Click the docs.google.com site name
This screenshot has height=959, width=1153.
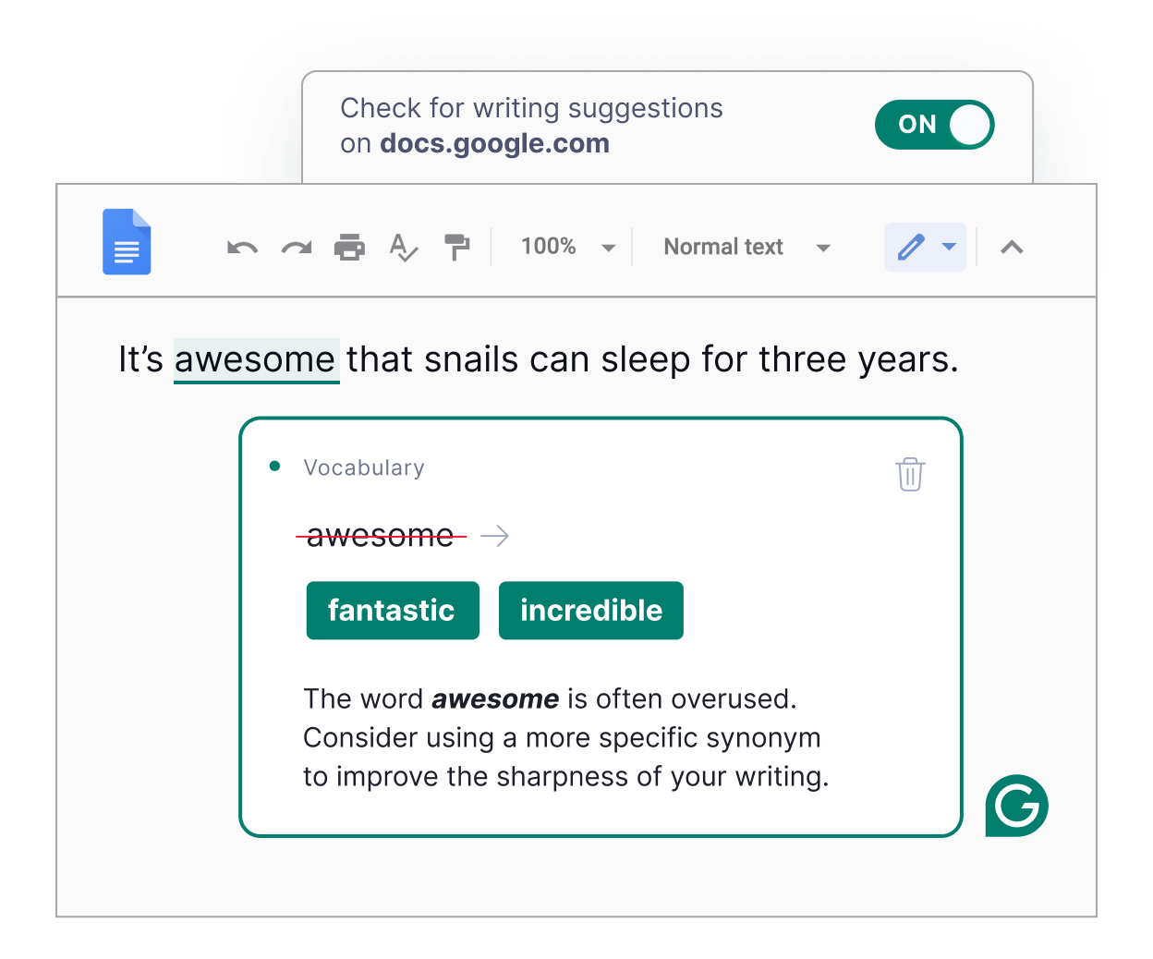(x=494, y=143)
